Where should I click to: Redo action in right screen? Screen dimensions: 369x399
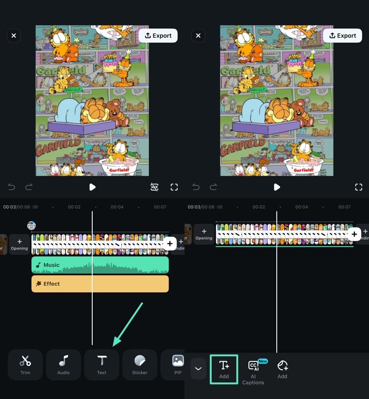213,187
